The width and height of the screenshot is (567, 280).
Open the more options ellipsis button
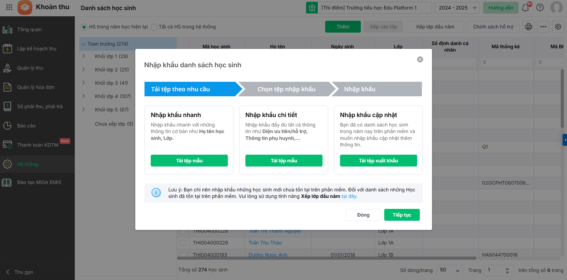(543, 27)
